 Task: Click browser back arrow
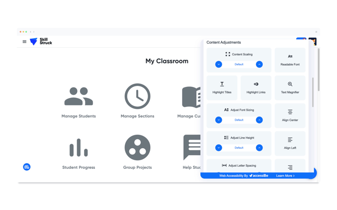[31, 32]
